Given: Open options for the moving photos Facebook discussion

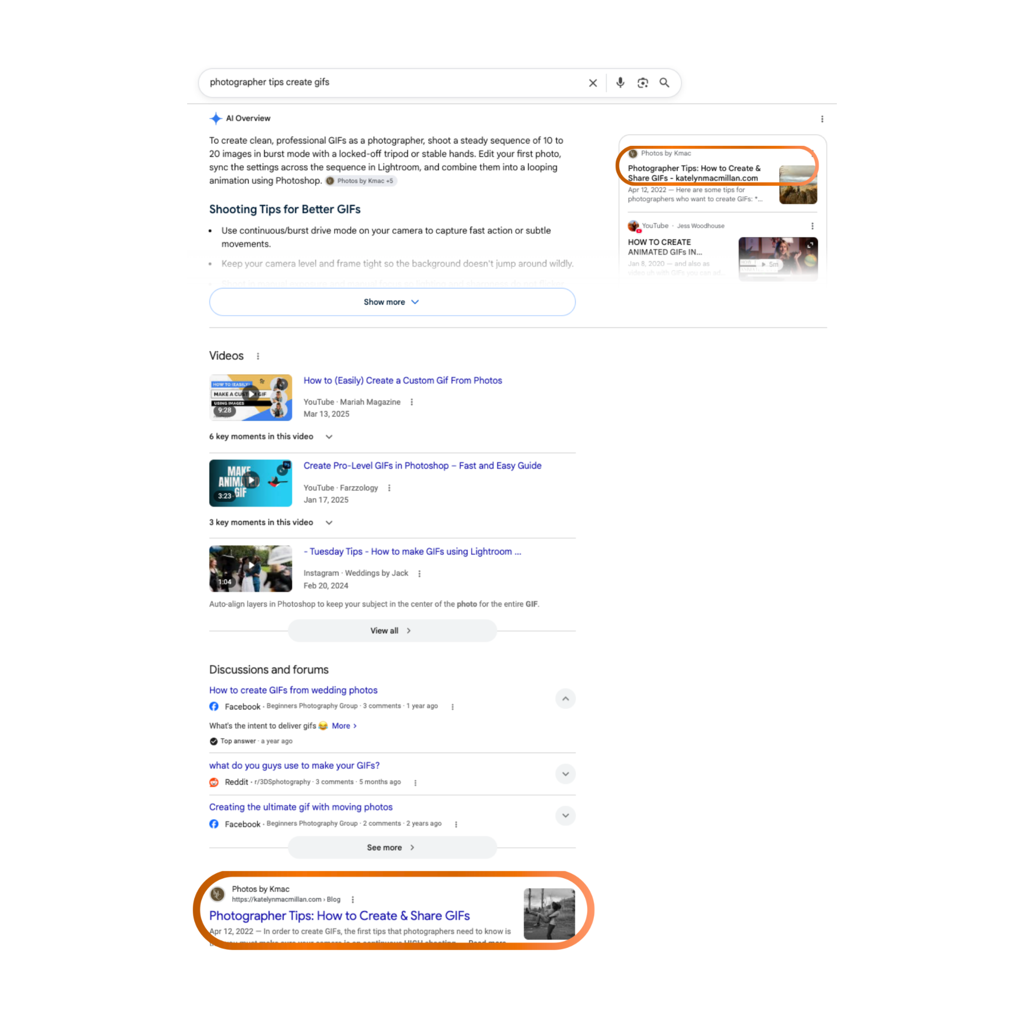Looking at the screenshot, I should [x=456, y=824].
